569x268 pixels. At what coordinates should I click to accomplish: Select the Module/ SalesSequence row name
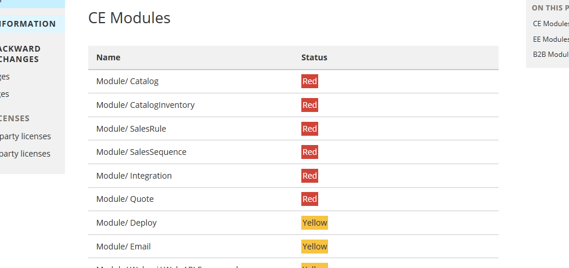pyautogui.click(x=141, y=152)
